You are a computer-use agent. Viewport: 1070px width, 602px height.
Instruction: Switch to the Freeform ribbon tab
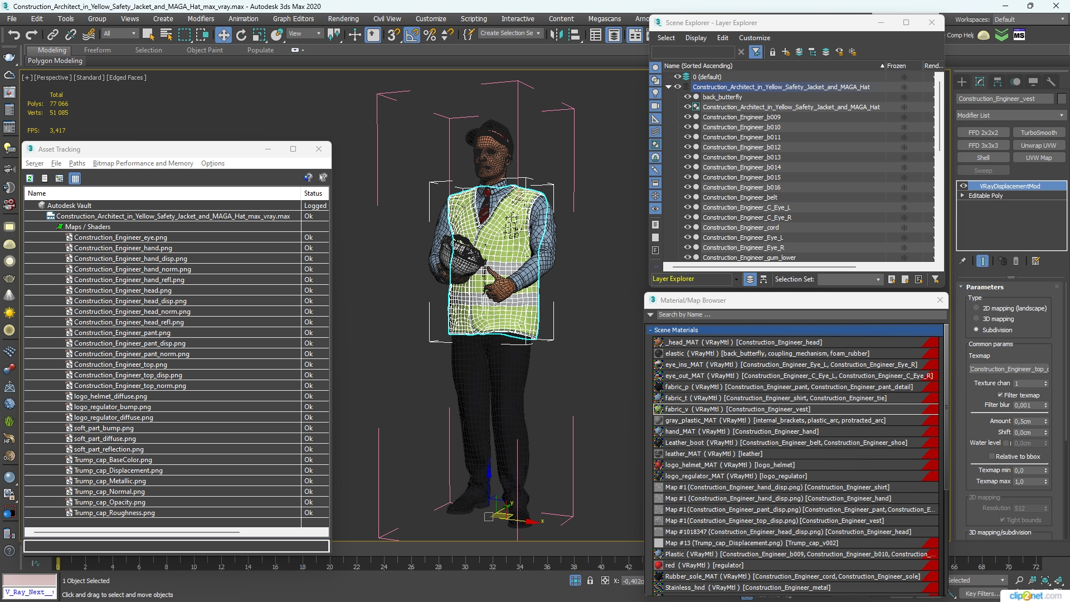pyautogui.click(x=97, y=50)
